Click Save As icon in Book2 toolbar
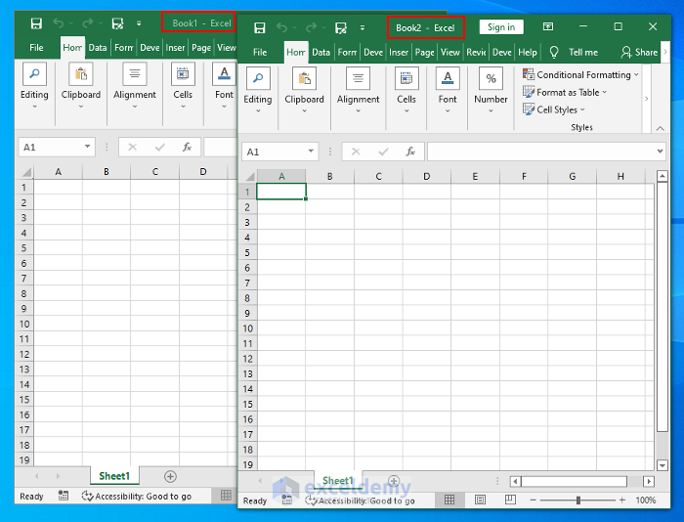This screenshot has height=522, width=684. (341, 28)
